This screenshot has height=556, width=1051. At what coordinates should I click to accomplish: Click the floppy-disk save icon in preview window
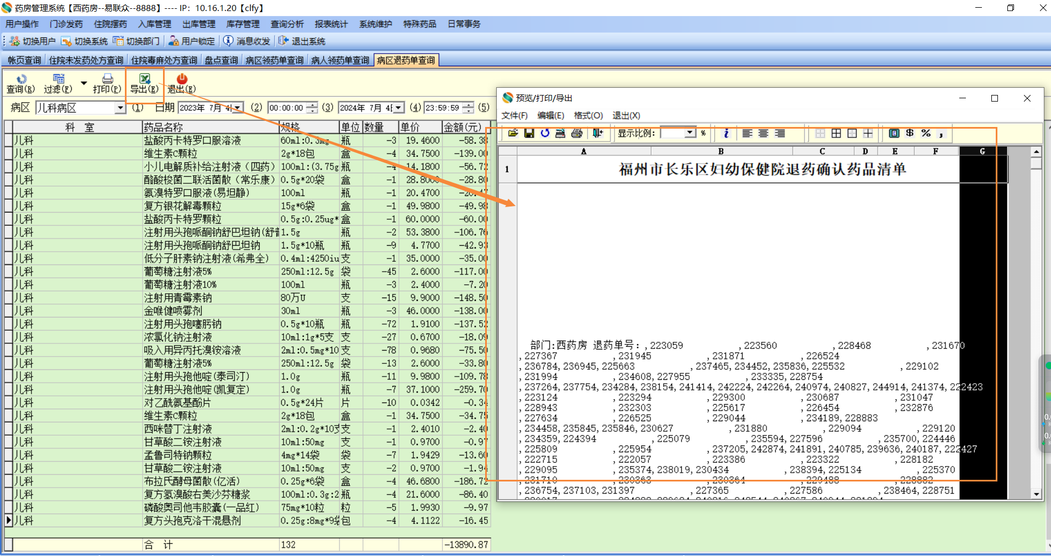point(529,133)
